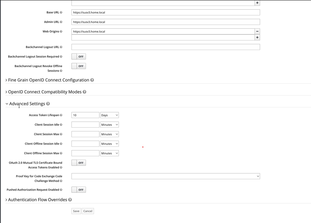
Task: Toggle OAuth 2.0 Mutual TLS Certificate switch
Action: (79, 163)
